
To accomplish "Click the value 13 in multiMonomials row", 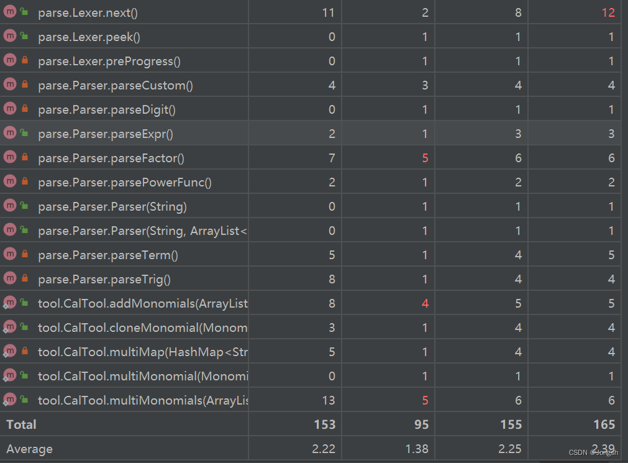I will (x=329, y=400).
